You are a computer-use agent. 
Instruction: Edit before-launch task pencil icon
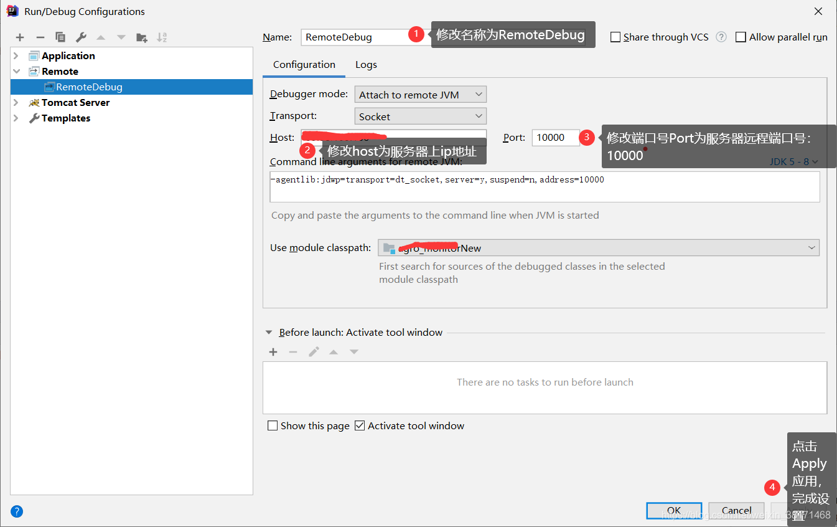click(x=314, y=352)
